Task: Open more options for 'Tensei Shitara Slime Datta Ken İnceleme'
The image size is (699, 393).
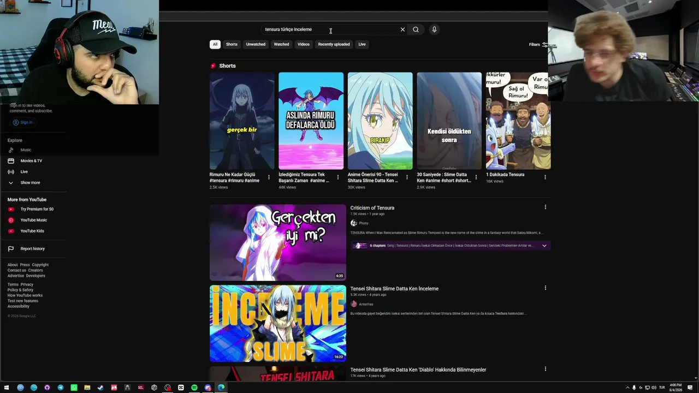Action: 545,288
